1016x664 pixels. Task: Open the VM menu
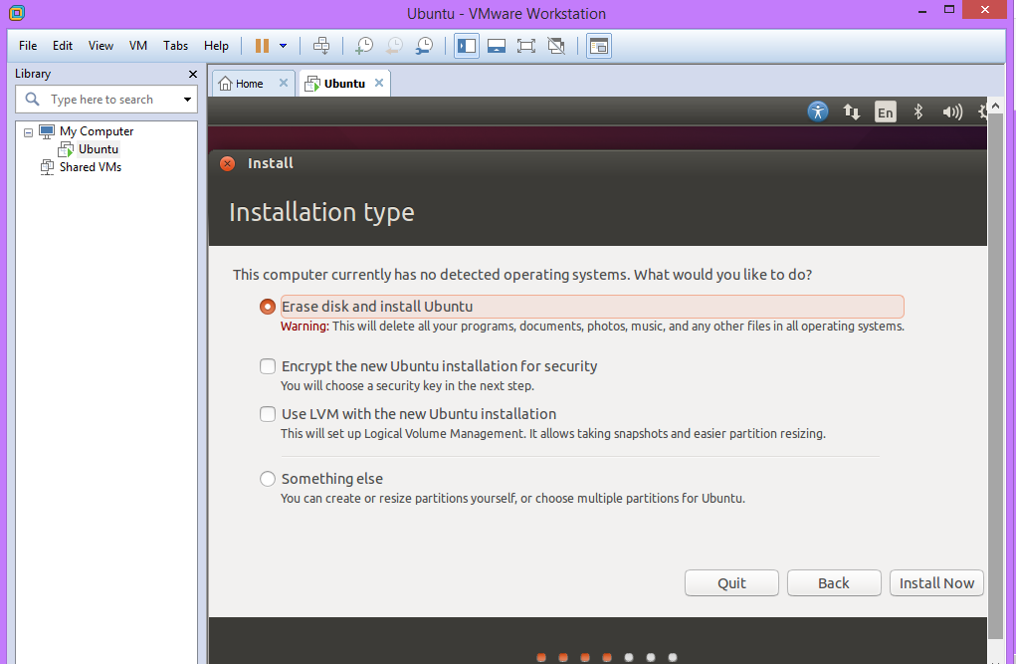pos(138,46)
